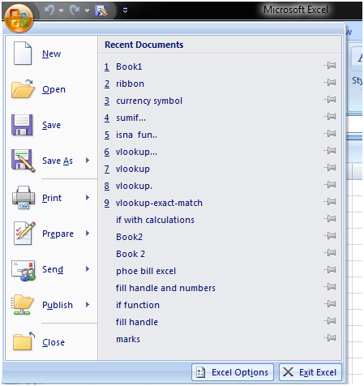Open recent file Book 2

click(x=131, y=254)
